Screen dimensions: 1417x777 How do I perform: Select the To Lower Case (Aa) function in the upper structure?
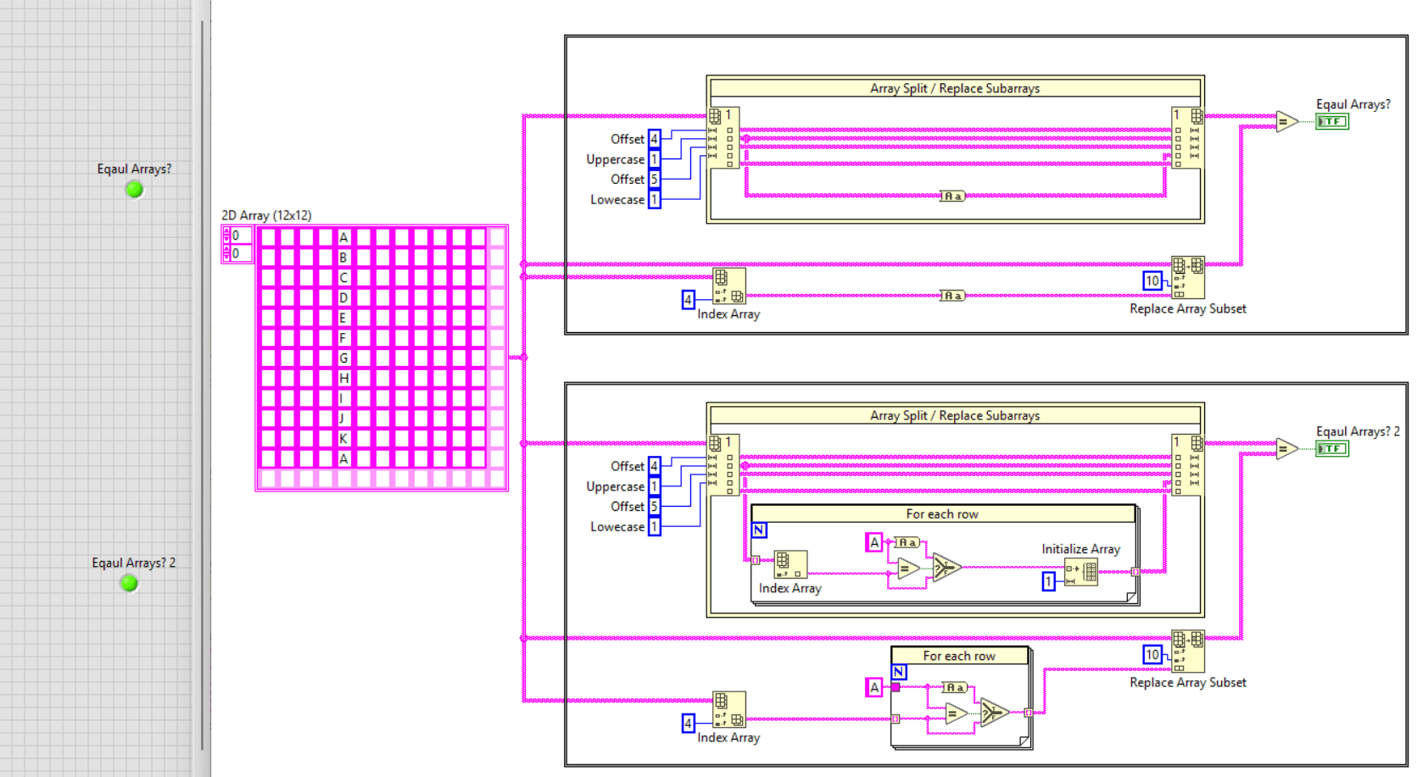951,196
